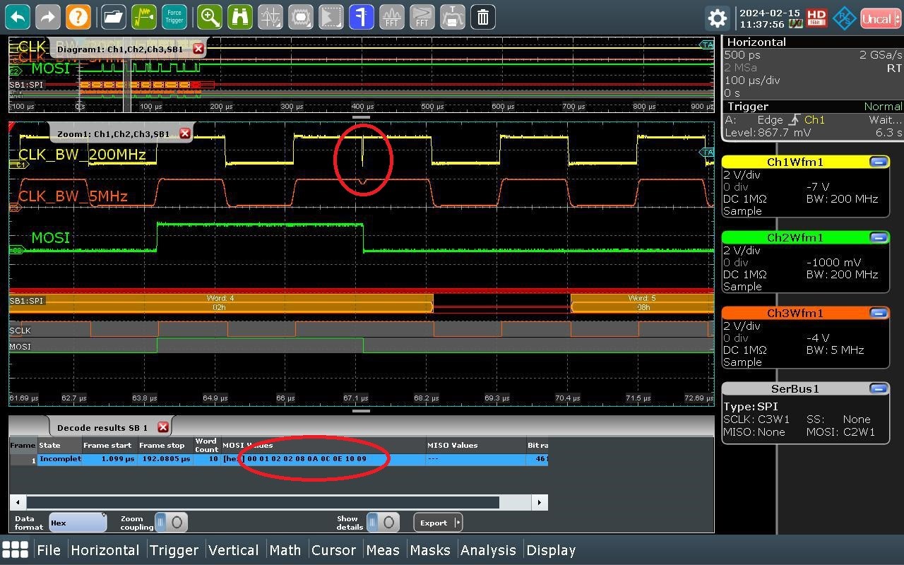Click the decode table left scroll arrow
904x565 pixels.
pyautogui.click(x=17, y=502)
